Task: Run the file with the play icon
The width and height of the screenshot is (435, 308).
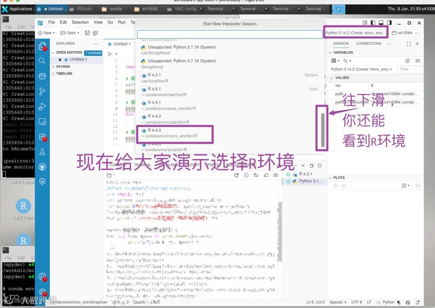Action: click(x=110, y=54)
